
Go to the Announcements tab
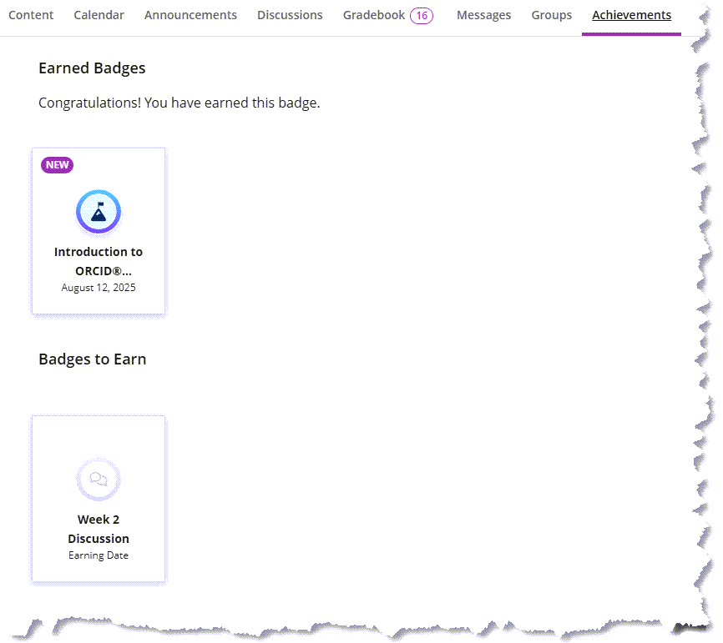tap(190, 15)
